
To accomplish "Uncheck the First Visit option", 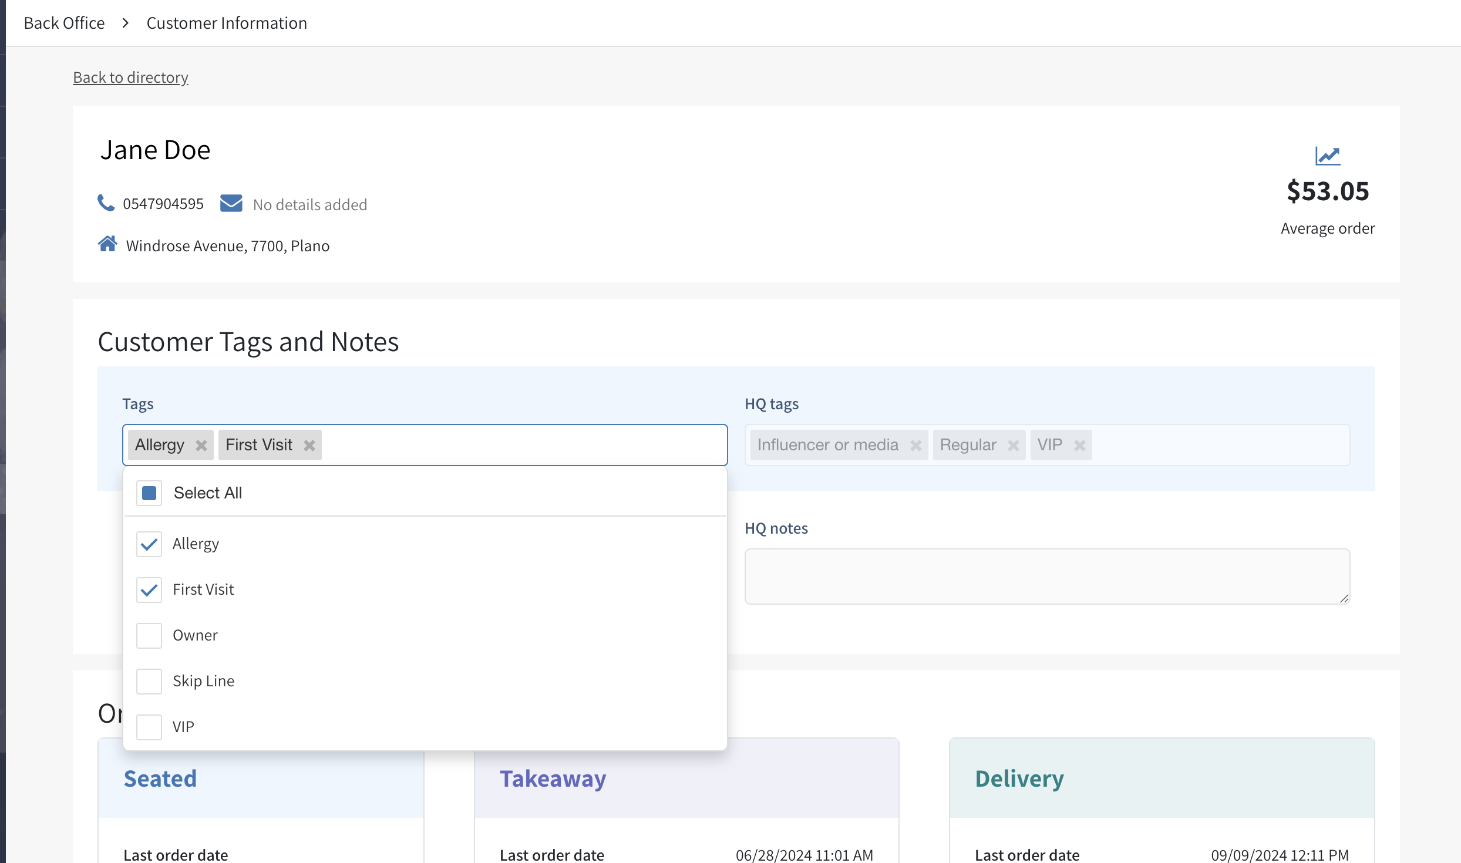I will tap(149, 590).
